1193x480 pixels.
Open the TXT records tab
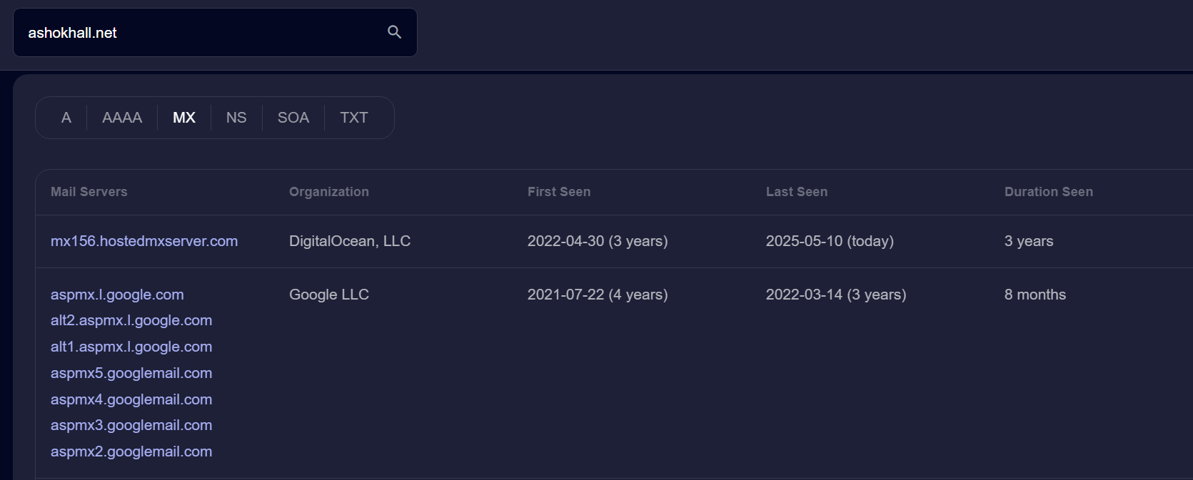354,118
